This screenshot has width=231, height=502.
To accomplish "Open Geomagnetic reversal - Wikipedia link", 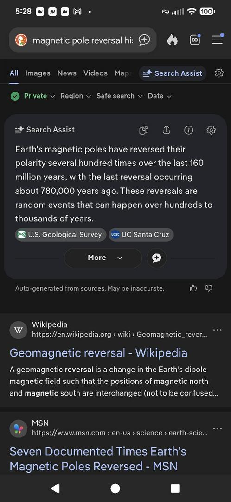I will click(x=98, y=353).
